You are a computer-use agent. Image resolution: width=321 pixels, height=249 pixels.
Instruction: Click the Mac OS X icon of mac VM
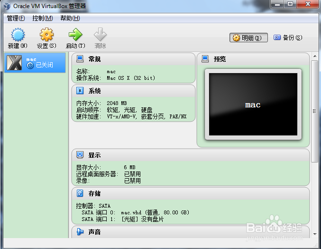coord(14,63)
